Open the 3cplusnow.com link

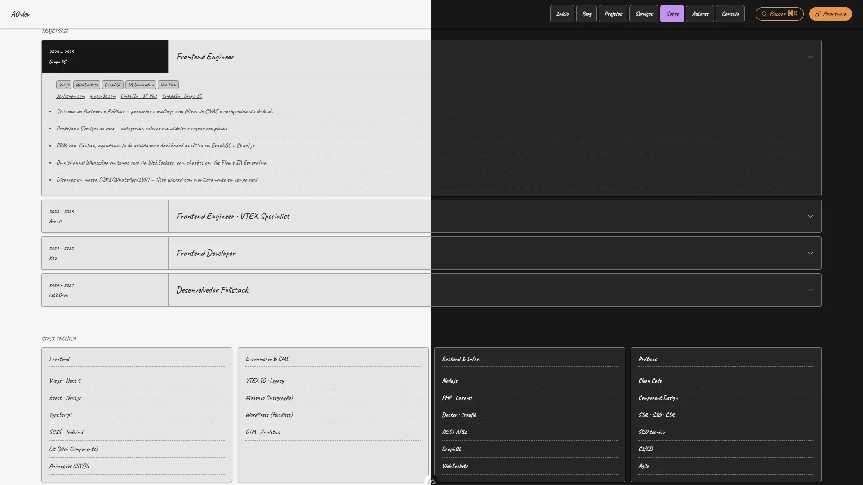70,96
